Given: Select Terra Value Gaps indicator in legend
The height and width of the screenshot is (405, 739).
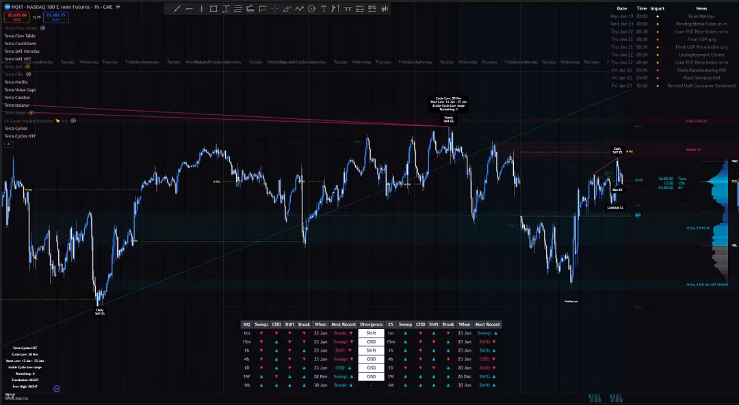Looking at the screenshot, I should click(20, 90).
